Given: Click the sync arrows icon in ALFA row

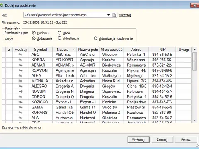Looking at the screenshot, I should pyautogui.click(x=20, y=76).
